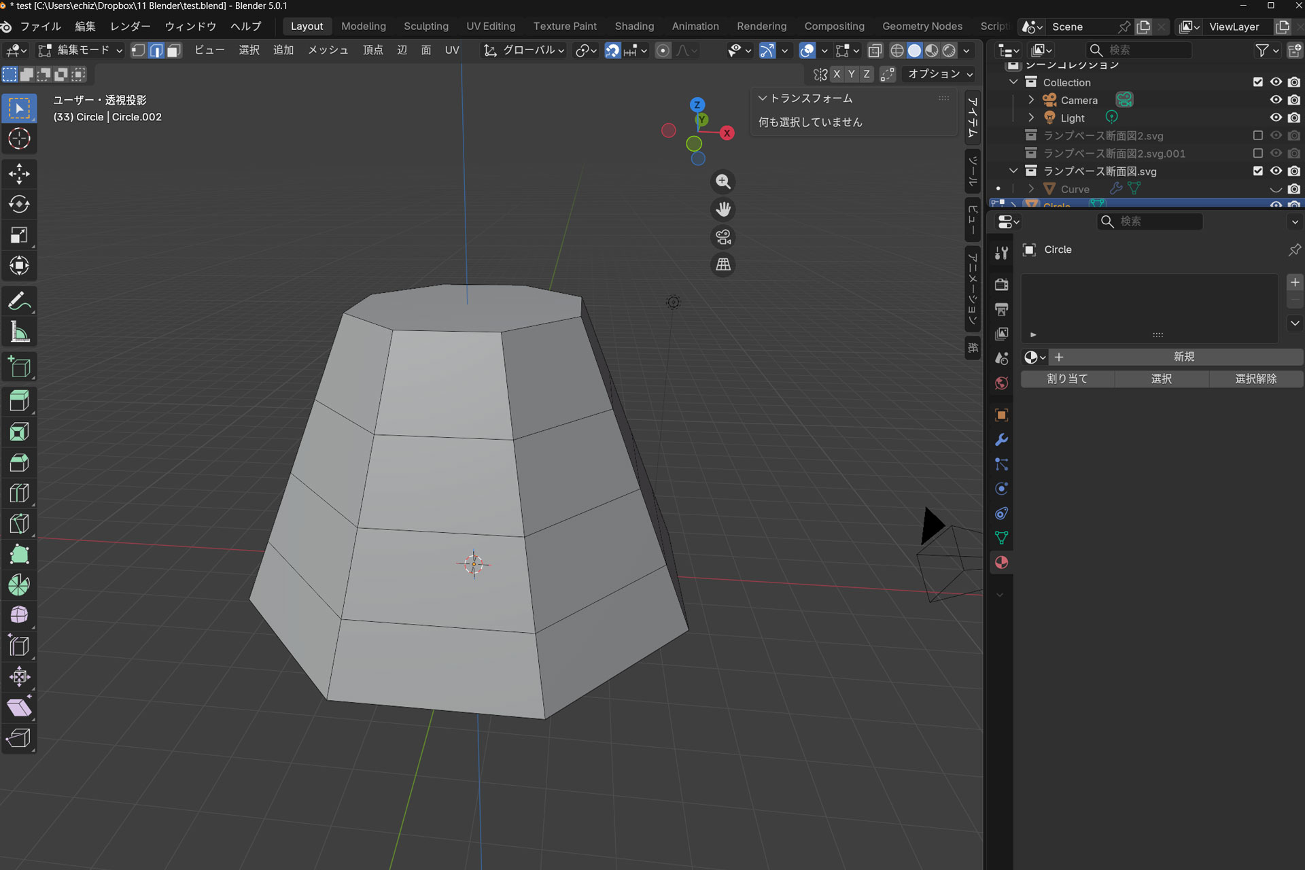Select the Rotate tool

19,204
